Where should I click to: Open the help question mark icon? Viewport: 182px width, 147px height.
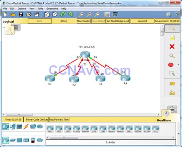pyautogui.click(x=177, y=15)
